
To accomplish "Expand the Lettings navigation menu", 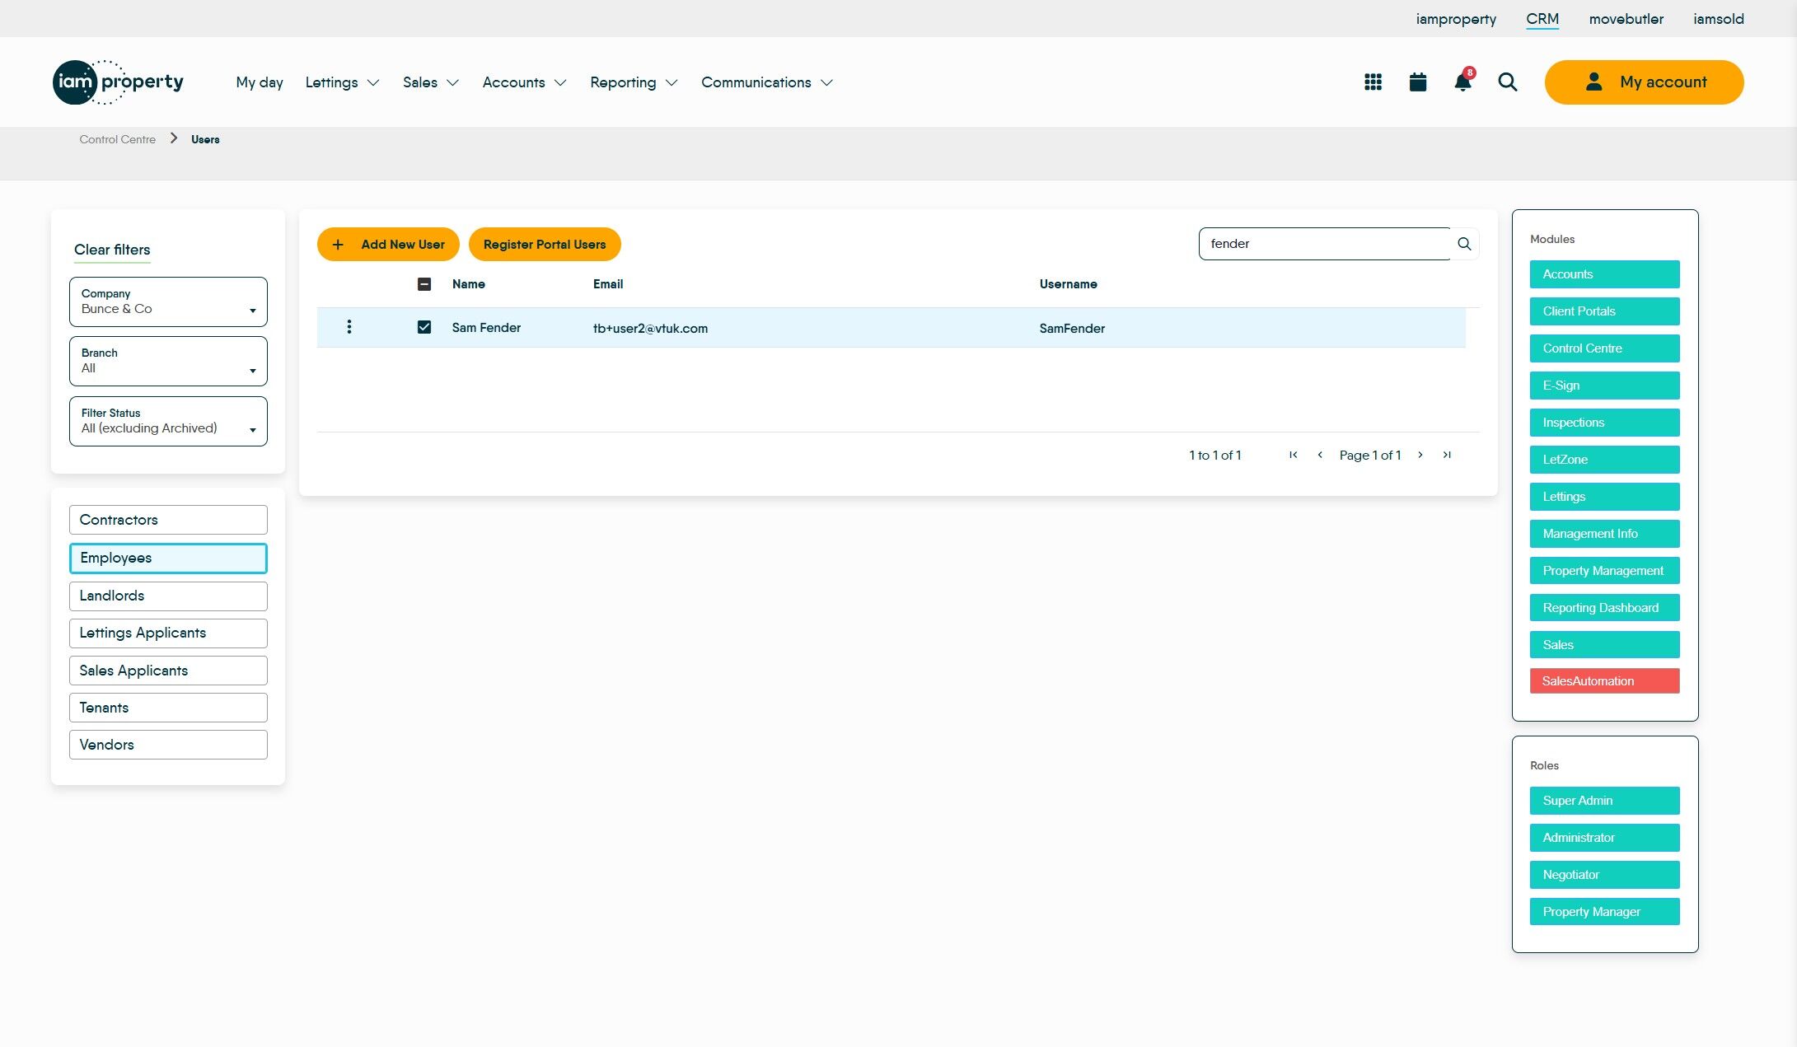I will (342, 82).
